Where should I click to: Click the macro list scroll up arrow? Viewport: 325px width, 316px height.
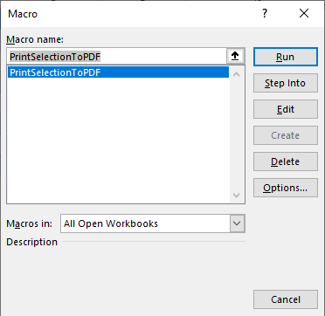237,74
